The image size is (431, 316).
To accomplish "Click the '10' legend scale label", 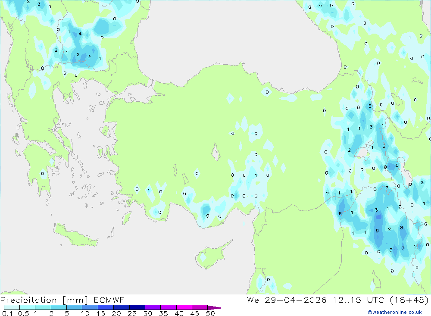I will click(x=85, y=313).
